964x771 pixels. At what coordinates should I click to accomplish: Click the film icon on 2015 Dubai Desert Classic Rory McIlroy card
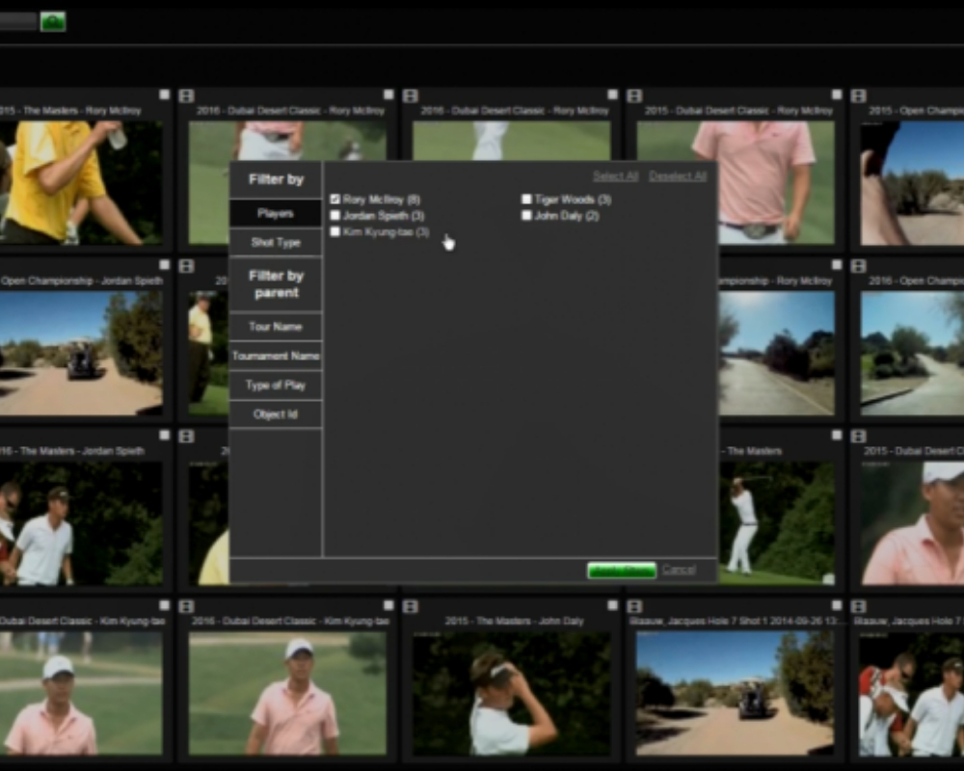pyautogui.click(x=634, y=96)
